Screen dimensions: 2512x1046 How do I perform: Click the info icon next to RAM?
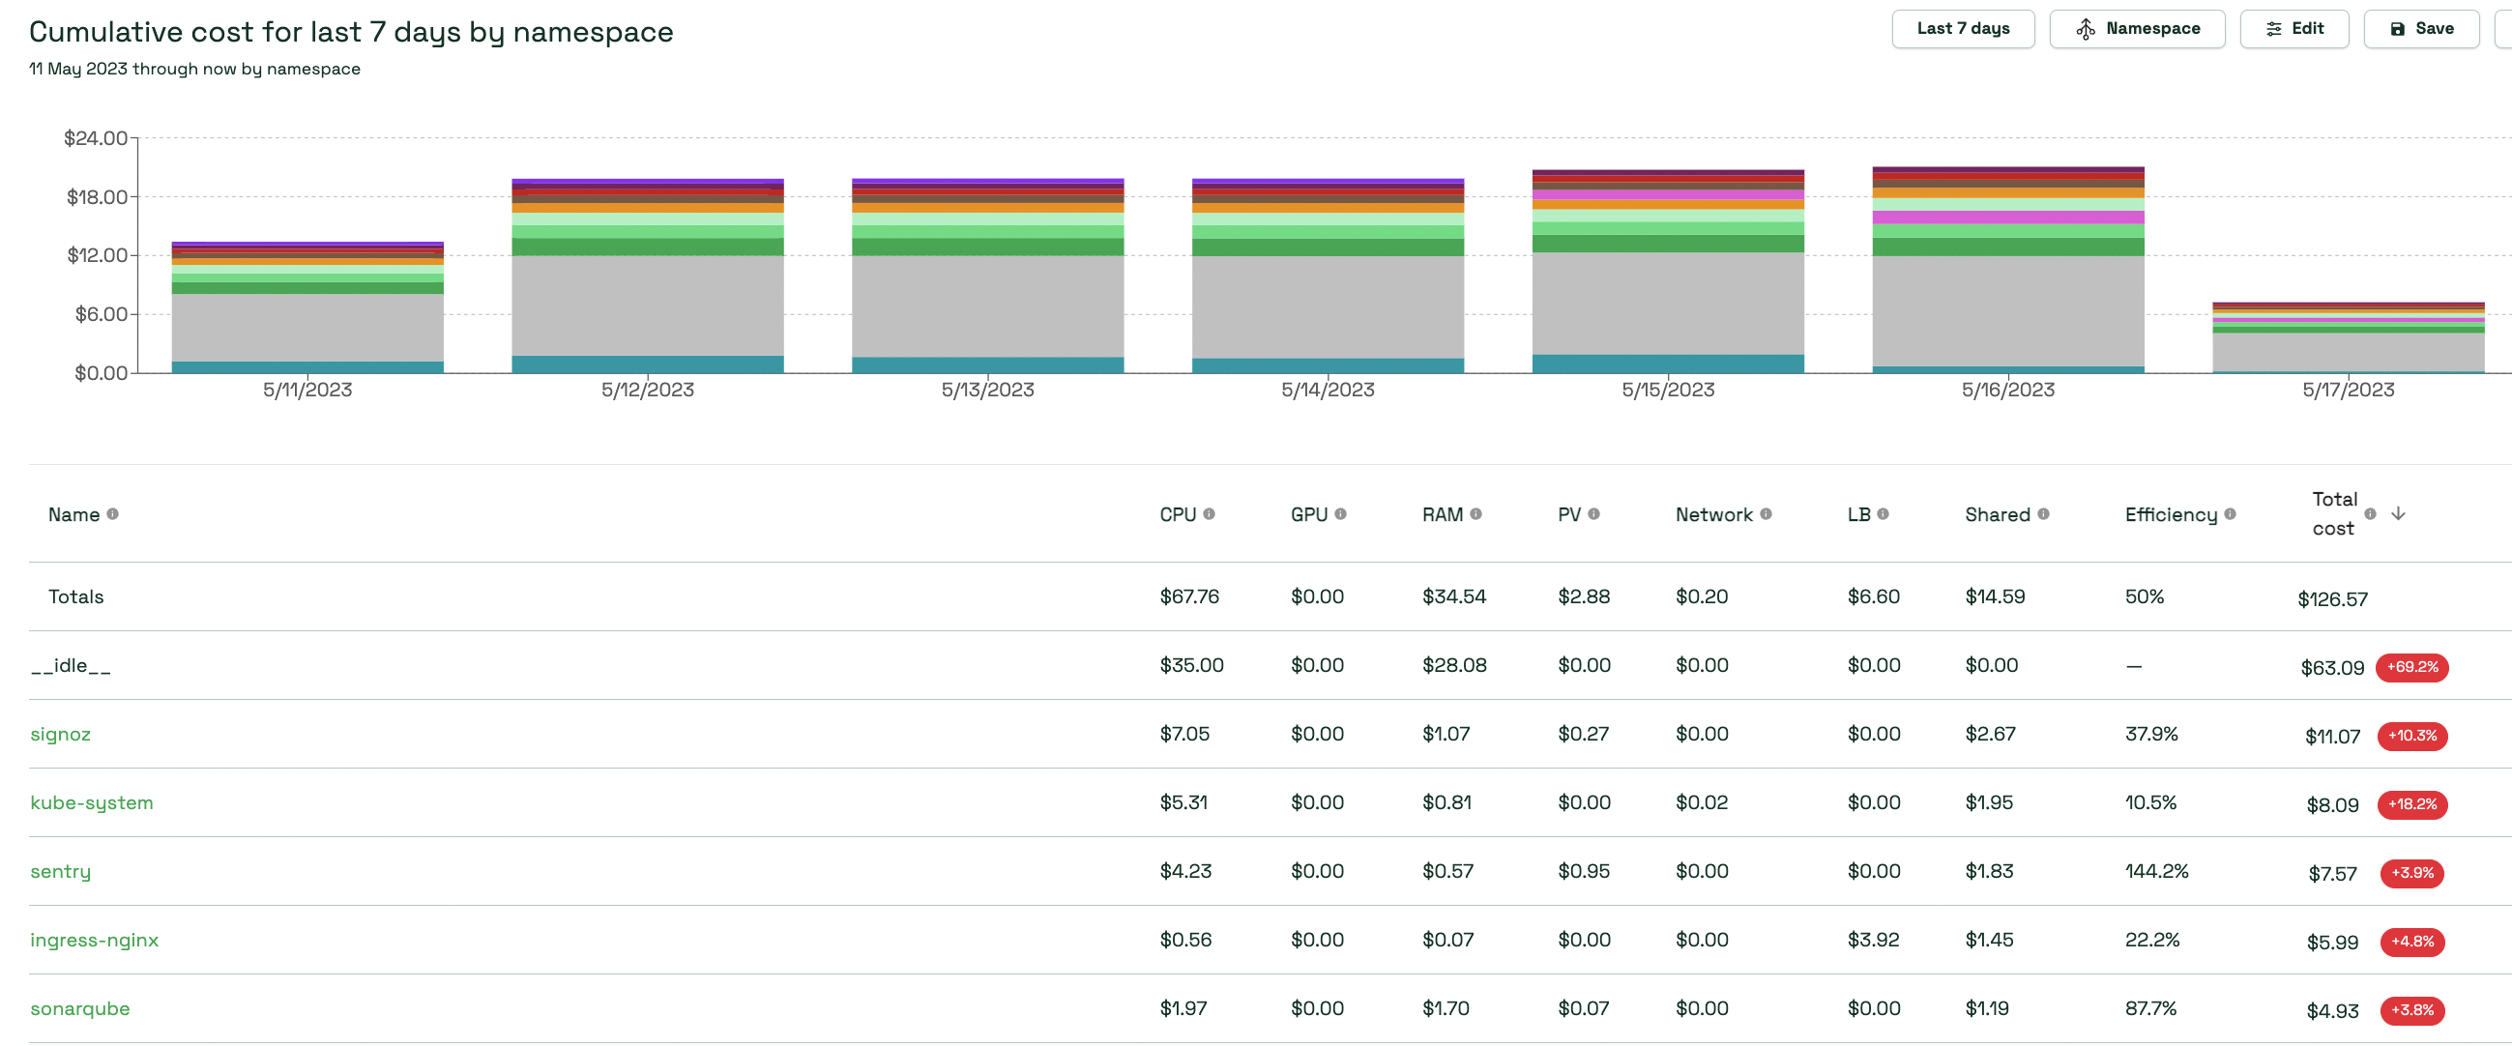1475,513
